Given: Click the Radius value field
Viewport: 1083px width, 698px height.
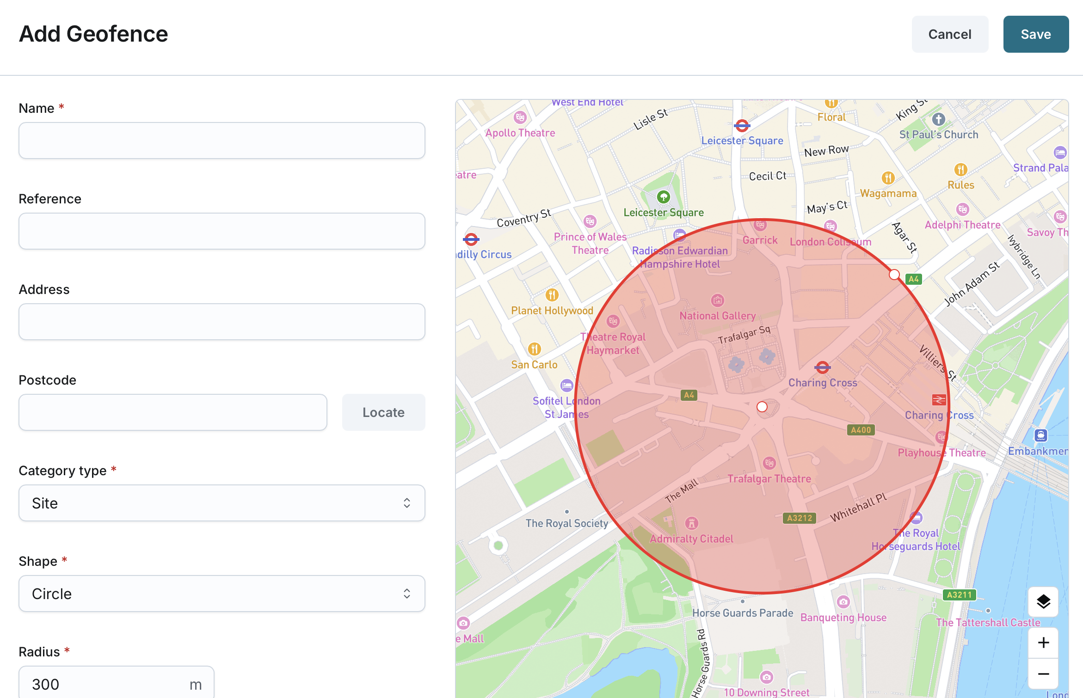Looking at the screenshot, I should point(106,683).
